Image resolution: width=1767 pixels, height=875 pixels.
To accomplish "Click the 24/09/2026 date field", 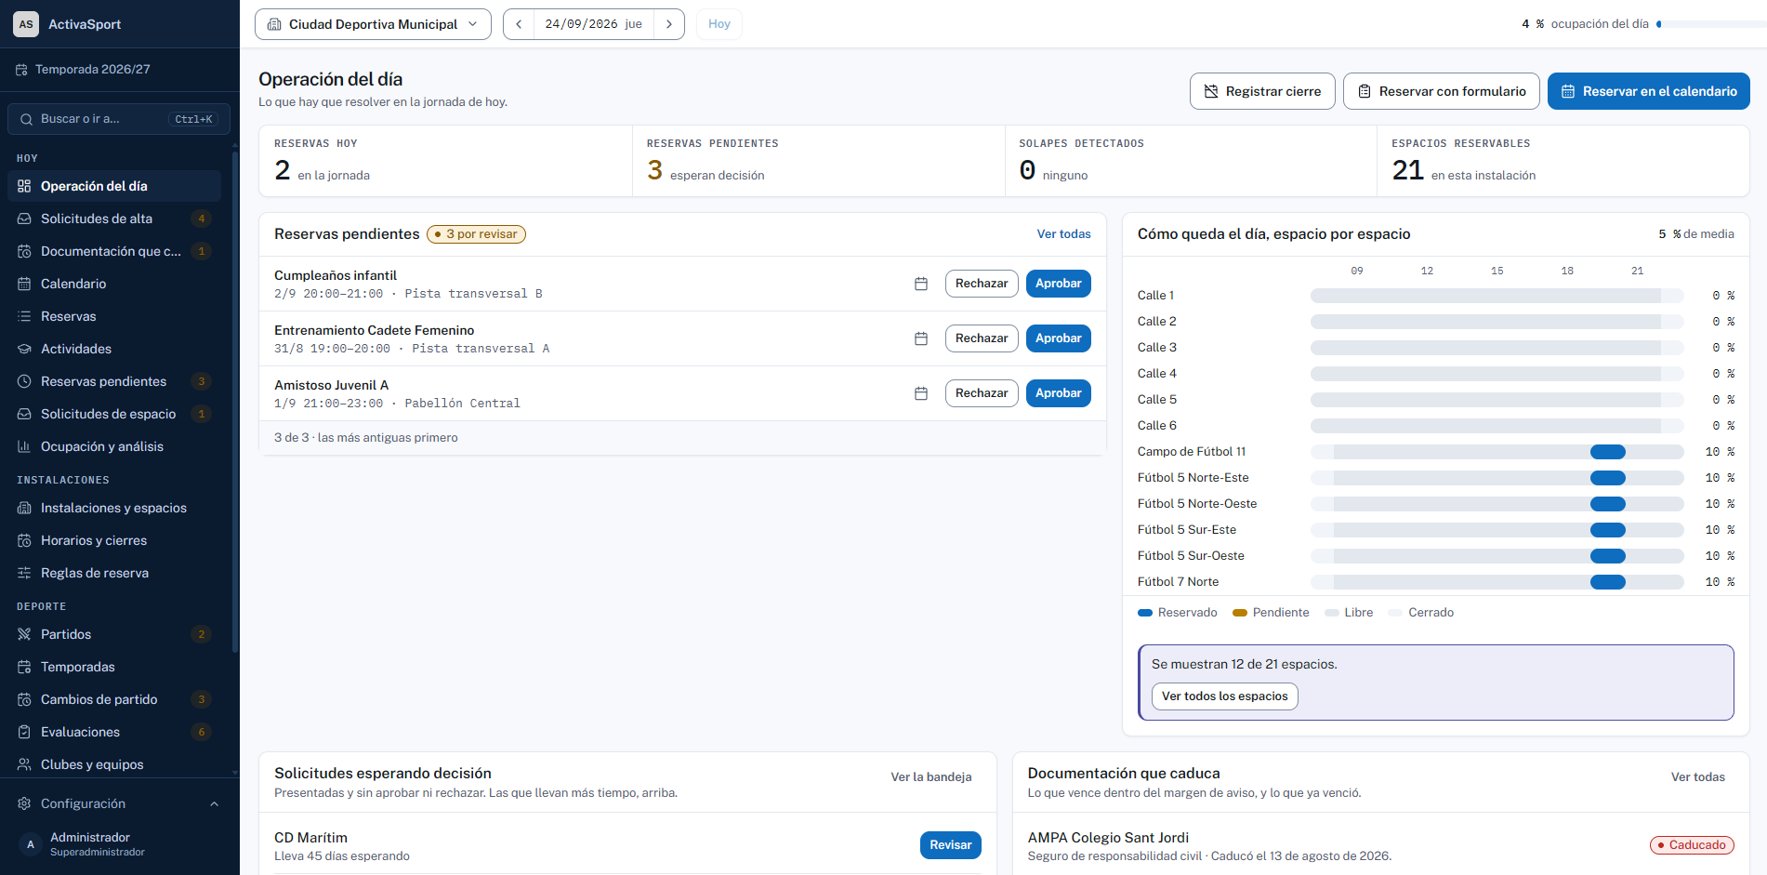I will tap(594, 24).
